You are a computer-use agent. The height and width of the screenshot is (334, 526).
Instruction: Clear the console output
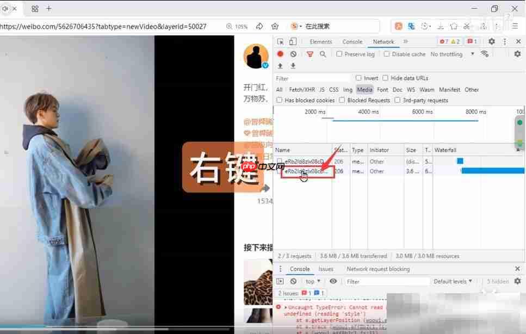tap(294, 281)
